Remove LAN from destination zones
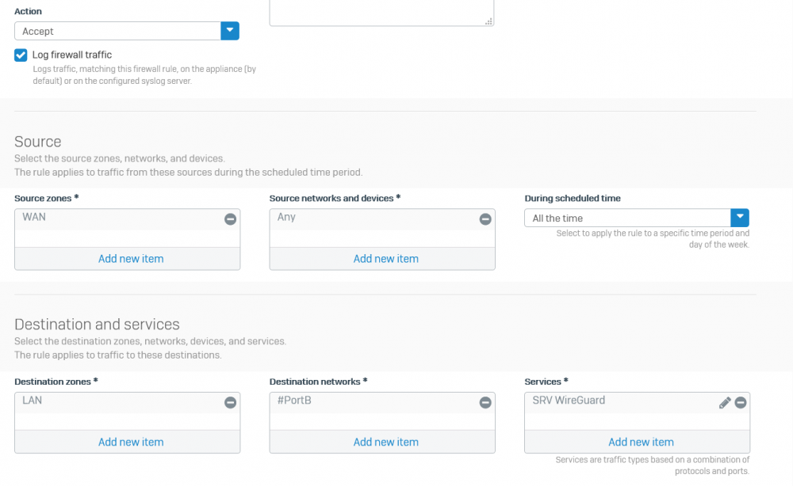793x486 pixels. (x=230, y=402)
